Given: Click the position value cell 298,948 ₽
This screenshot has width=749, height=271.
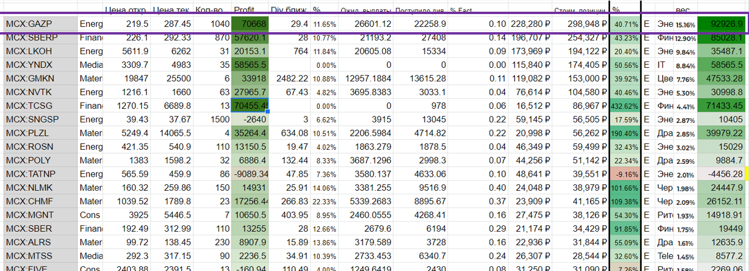Looking at the screenshot, I should (580, 24).
